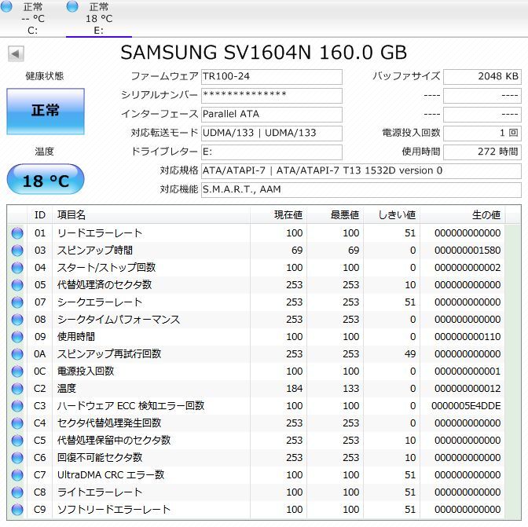Select the E: drive status tab

(99, 18)
